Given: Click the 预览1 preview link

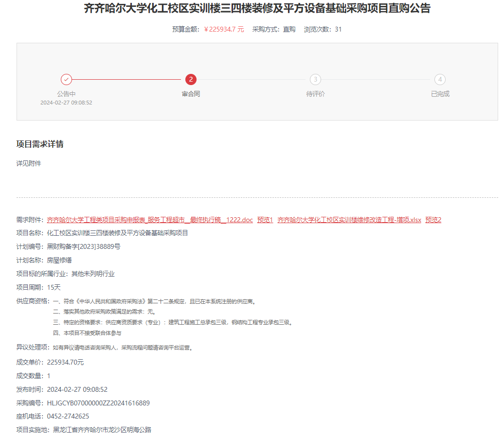Looking at the screenshot, I should point(265,220).
